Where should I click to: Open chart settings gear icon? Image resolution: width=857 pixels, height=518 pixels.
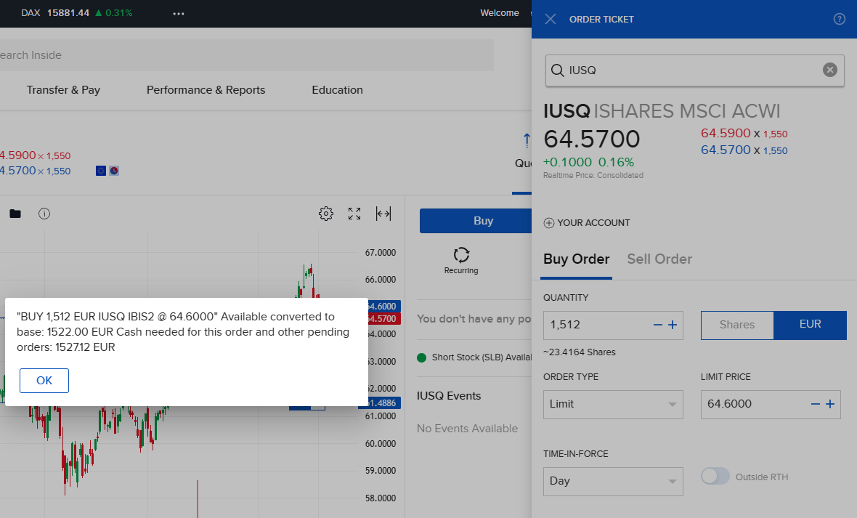(326, 214)
